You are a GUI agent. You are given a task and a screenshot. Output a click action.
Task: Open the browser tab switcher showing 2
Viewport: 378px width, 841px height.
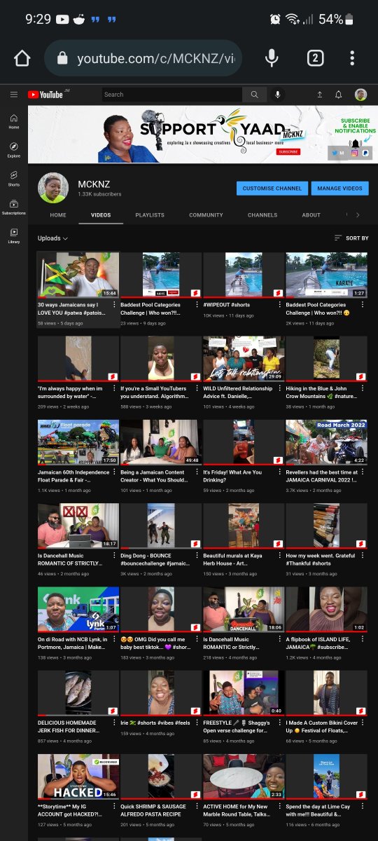tap(315, 58)
